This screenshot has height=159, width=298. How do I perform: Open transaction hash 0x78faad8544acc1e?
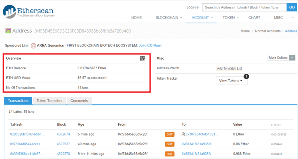click(x=27, y=144)
